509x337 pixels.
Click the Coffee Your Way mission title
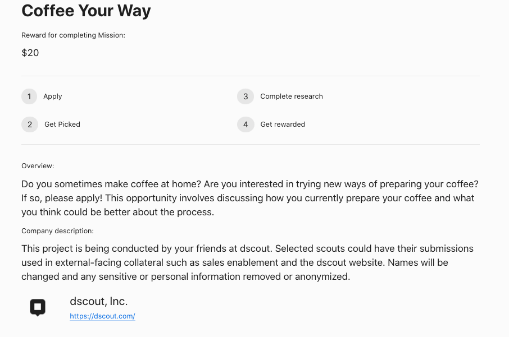[x=86, y=11]
